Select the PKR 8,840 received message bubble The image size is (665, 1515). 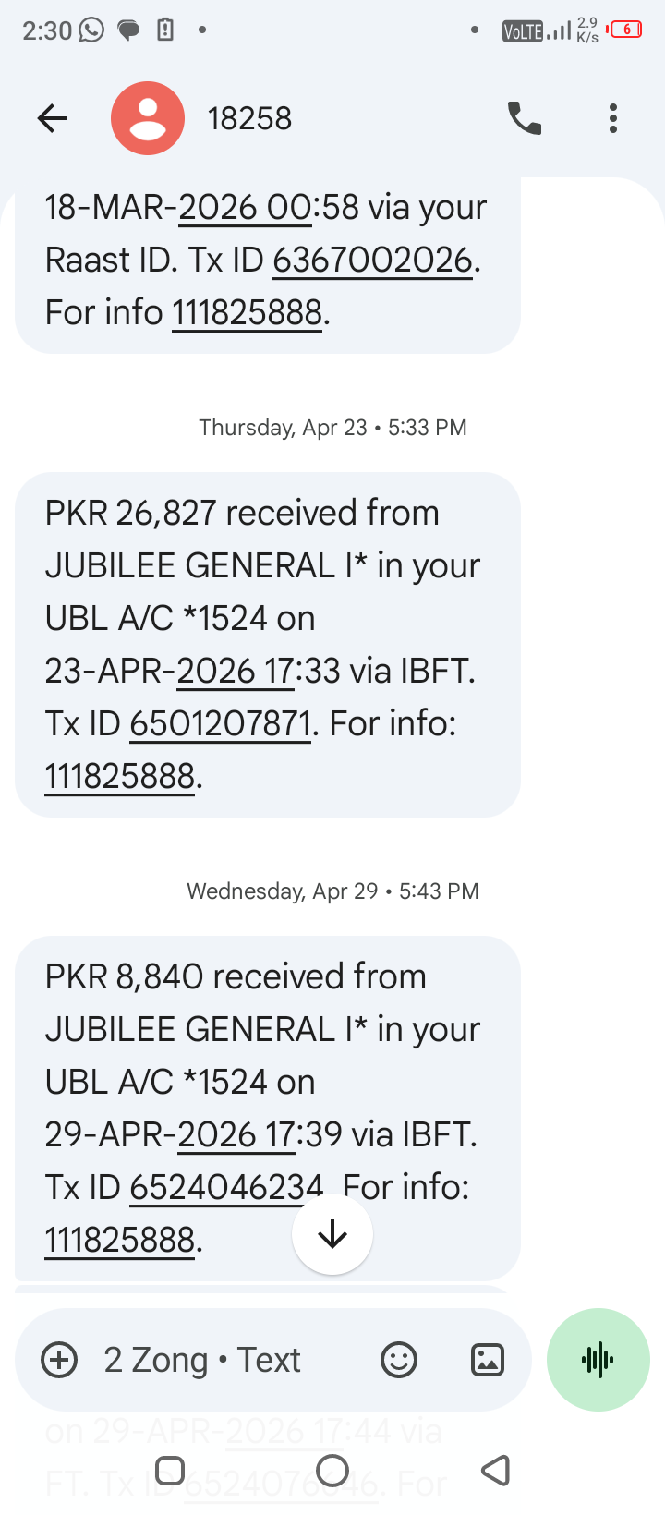coord(268,1108)
